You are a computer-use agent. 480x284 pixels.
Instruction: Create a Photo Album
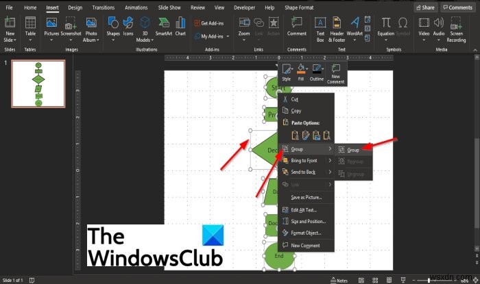click(x=91, y=29)
